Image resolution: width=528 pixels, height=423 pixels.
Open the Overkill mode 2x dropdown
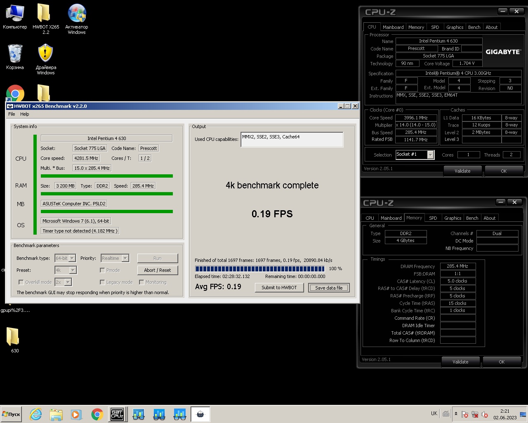point(68,282)
